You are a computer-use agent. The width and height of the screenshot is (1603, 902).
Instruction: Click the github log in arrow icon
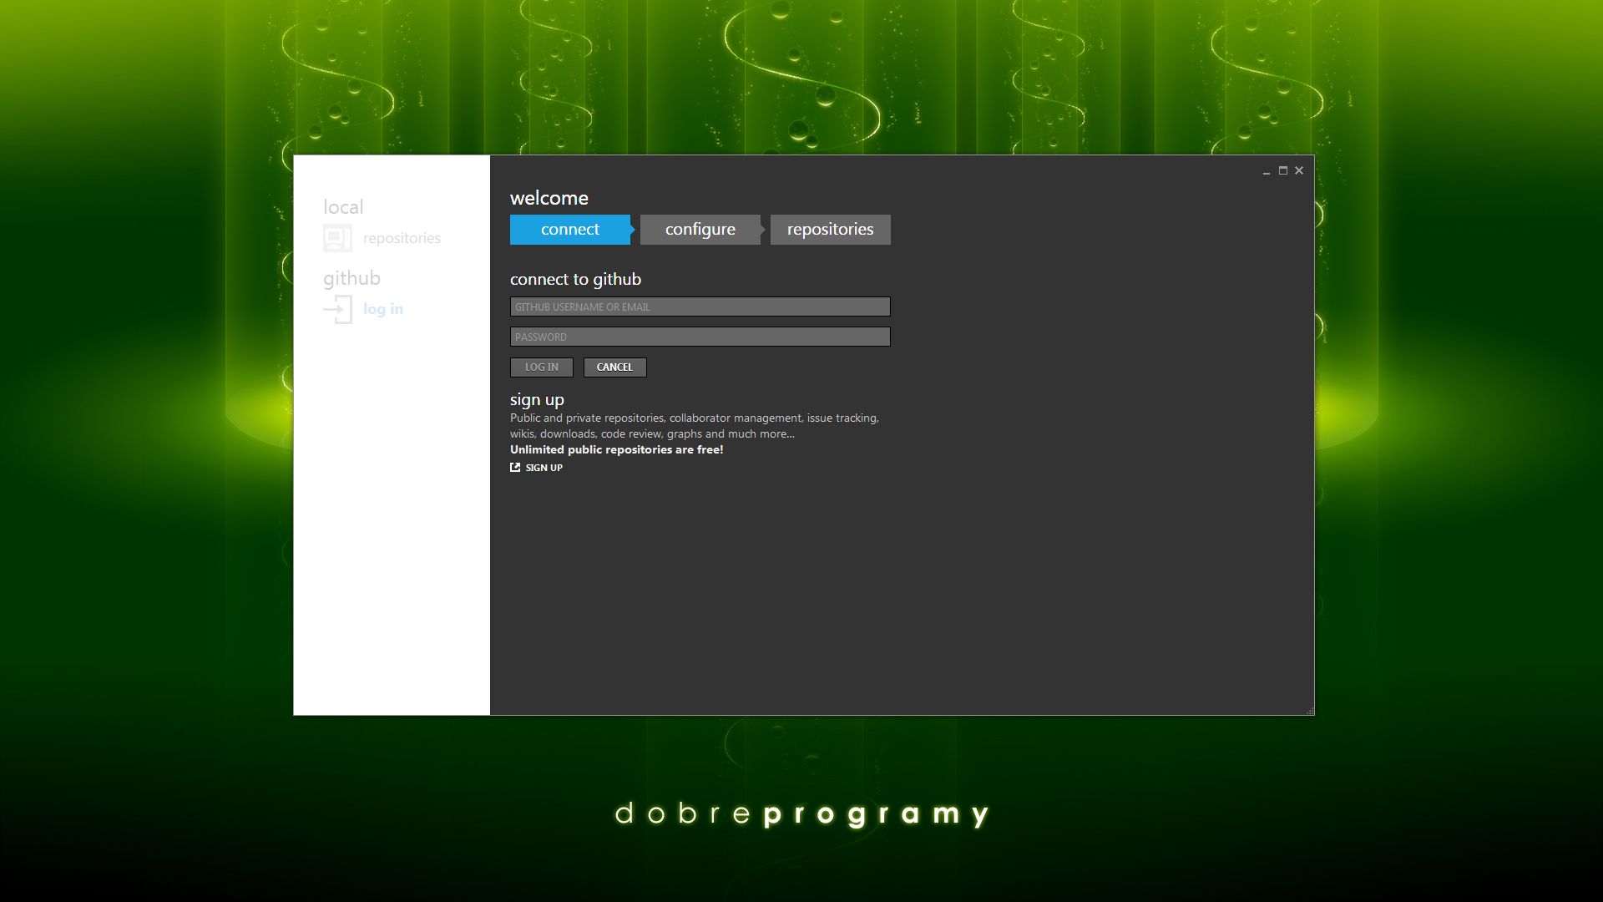(x=337, y=309)
